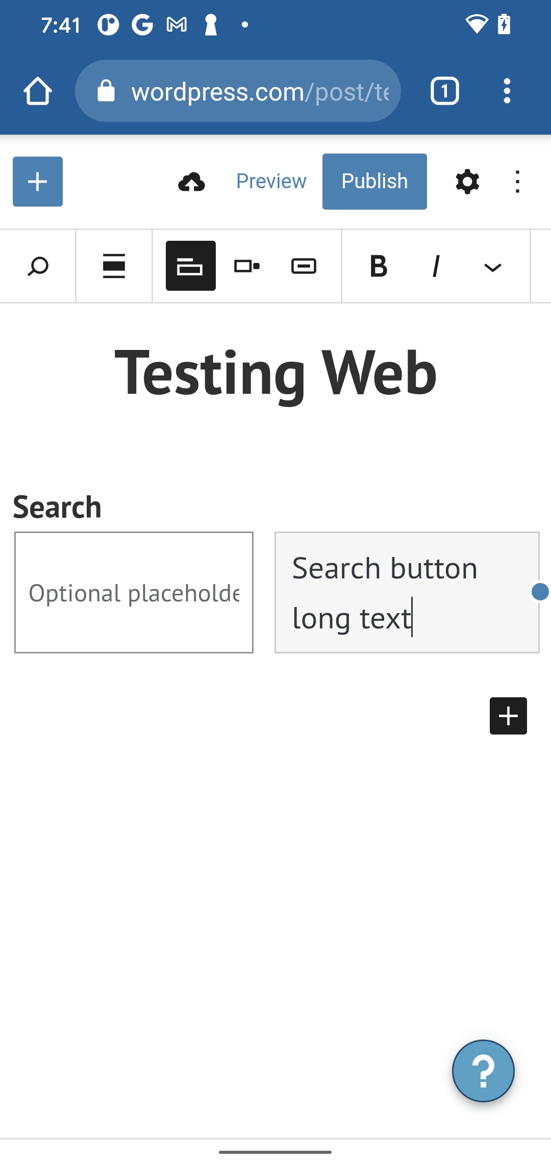This screenshot has height=1163, width=551.
Task: Tap the browser home button
Action: pyautogui.click(x=38, y=90)
